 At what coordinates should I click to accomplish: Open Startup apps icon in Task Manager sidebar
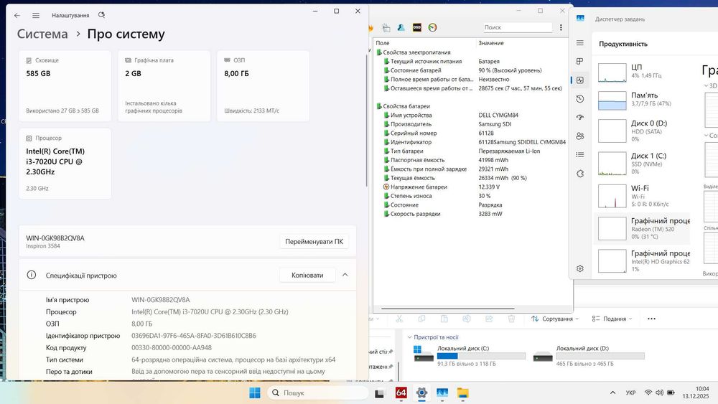pyautogui.click(x=580, y=117)
